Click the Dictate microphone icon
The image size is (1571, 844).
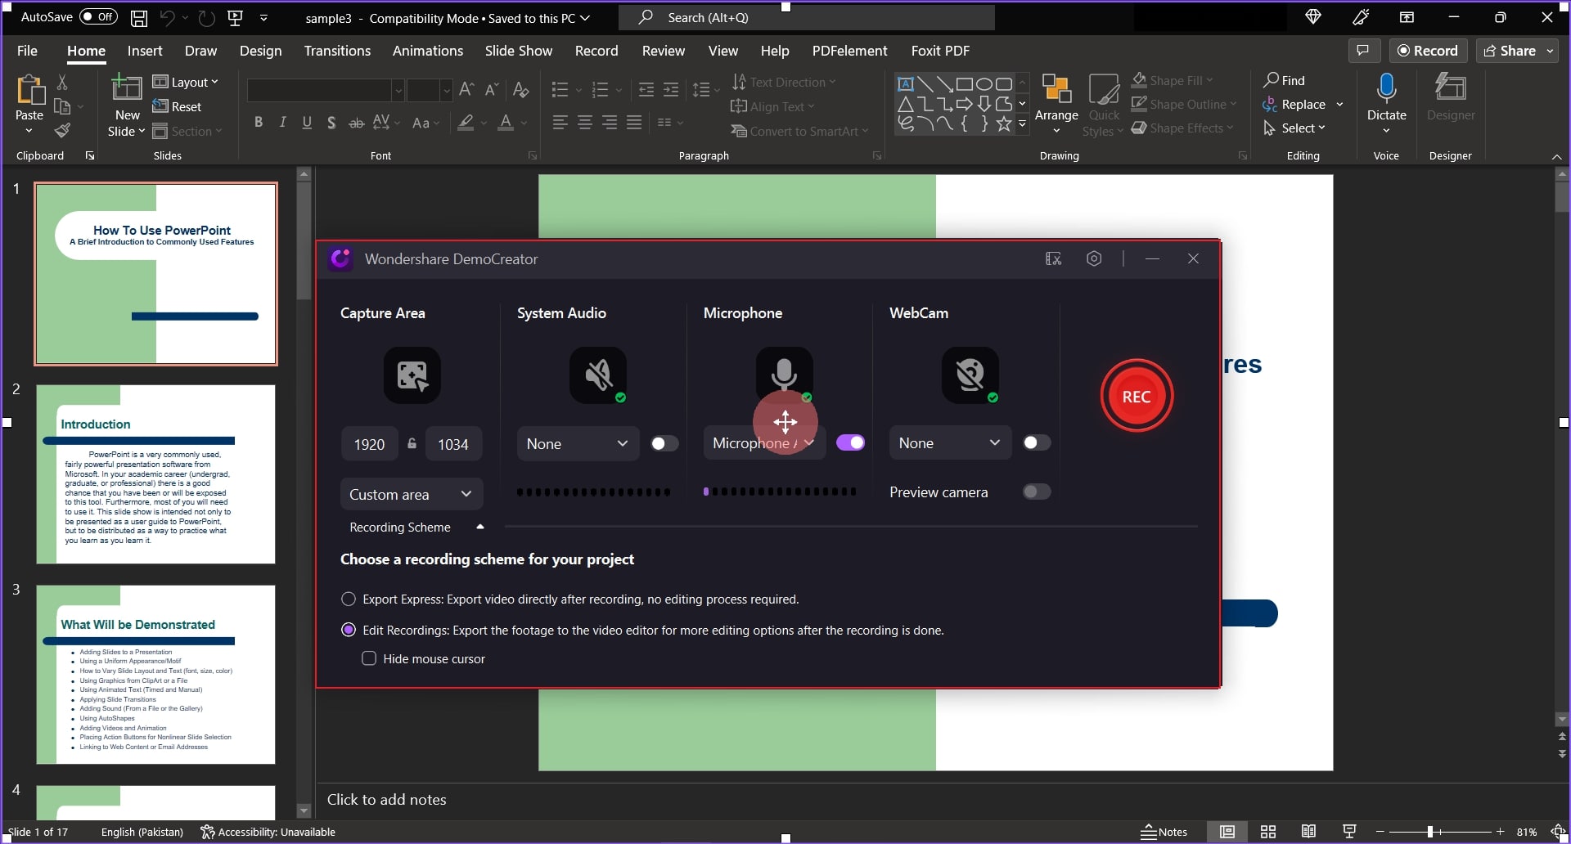(x=1386, y=88)
